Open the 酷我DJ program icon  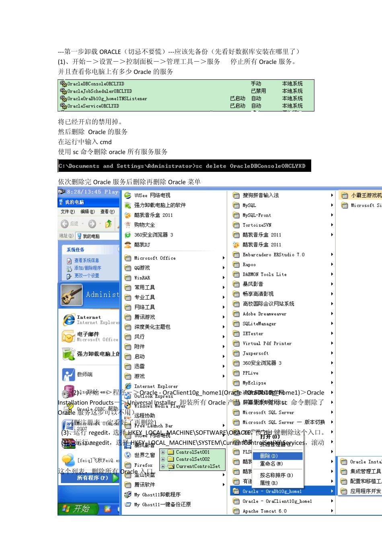(x=128, y=244)
